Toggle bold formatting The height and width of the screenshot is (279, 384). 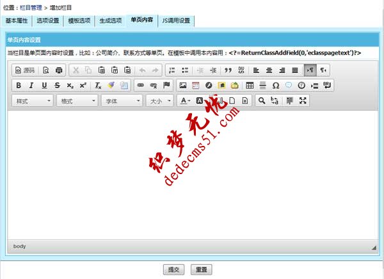click(x=19, y=85)
